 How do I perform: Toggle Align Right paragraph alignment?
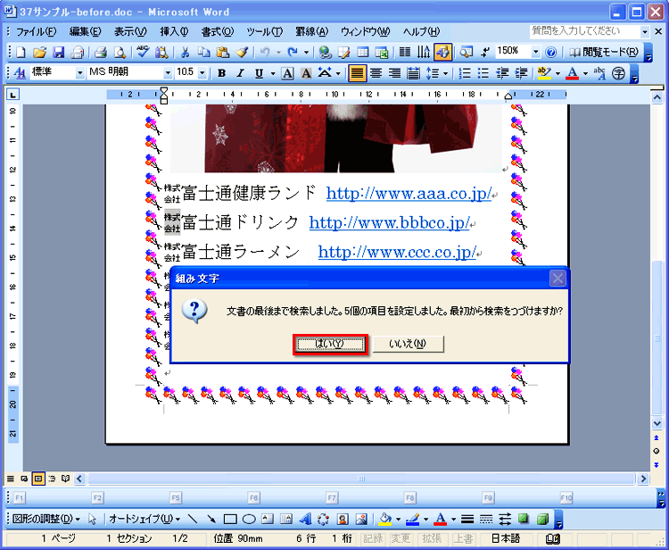[x=394, y=73]
